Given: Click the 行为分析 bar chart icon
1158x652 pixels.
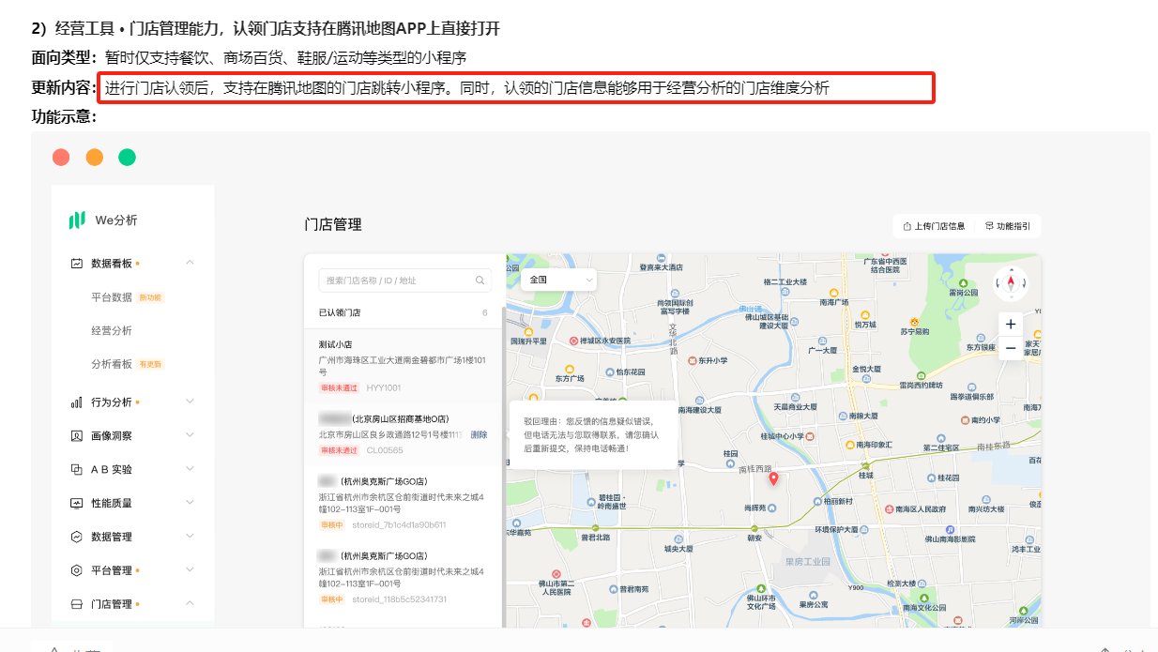Looking at the screenshot, I should click(77, 402).
